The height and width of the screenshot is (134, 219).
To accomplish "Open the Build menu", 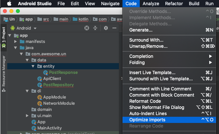I will 194,4.
